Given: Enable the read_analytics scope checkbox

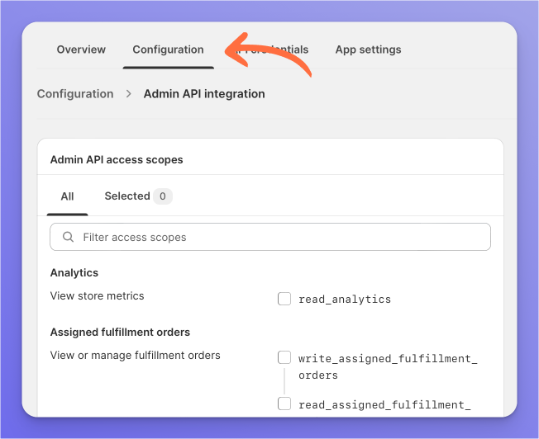Looking at the screenshot, I should (284, 299).
